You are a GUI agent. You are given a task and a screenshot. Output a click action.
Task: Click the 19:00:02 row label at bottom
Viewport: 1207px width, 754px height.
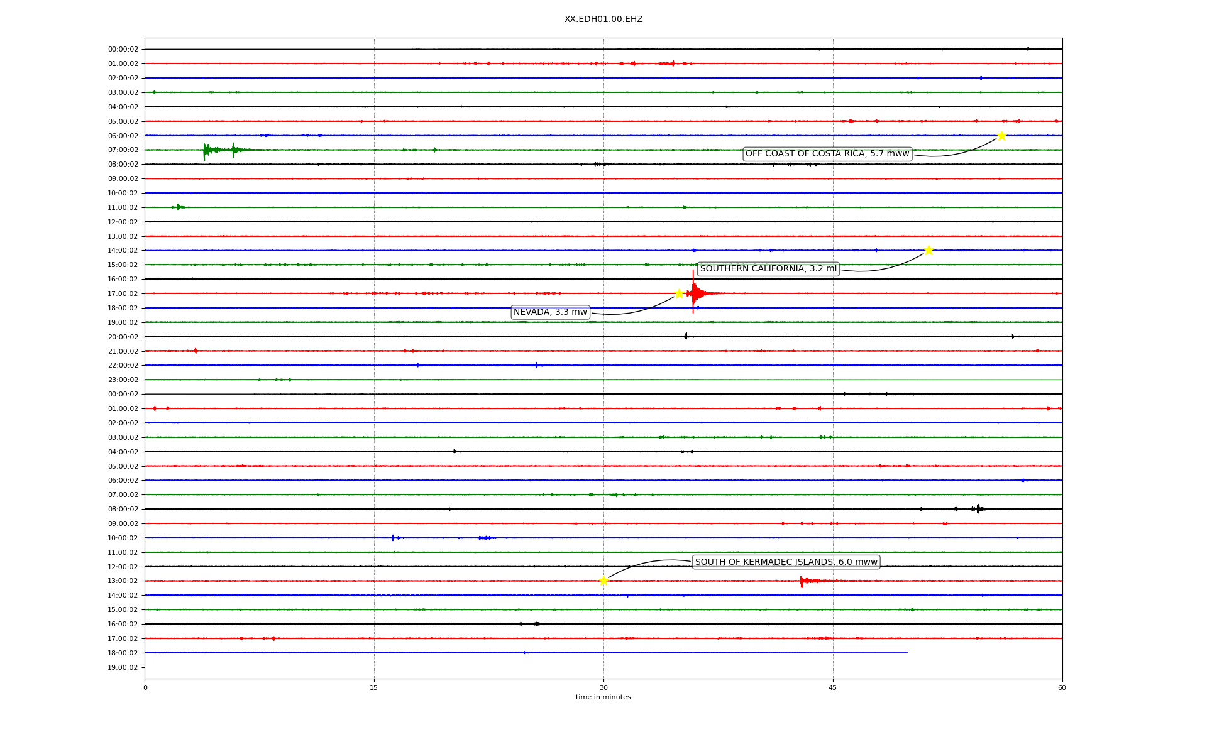[x=123, y=667]
